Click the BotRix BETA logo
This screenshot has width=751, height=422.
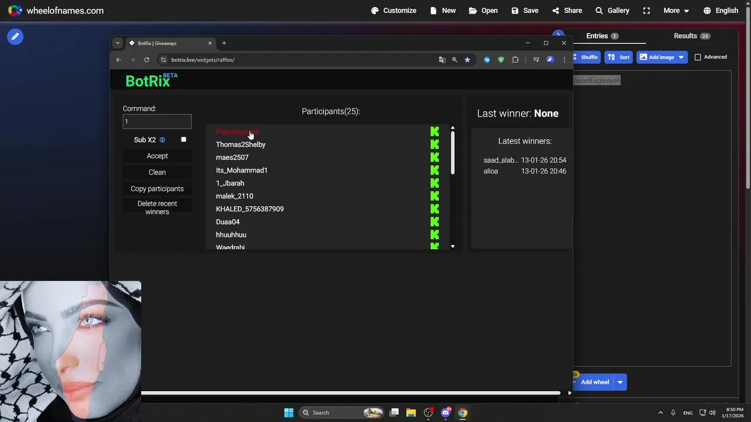click(x=151, y=80)
